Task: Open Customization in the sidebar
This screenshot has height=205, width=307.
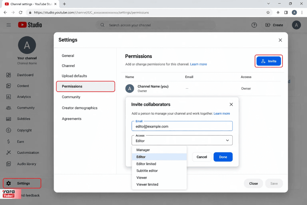Action: (x=23, y=153)
